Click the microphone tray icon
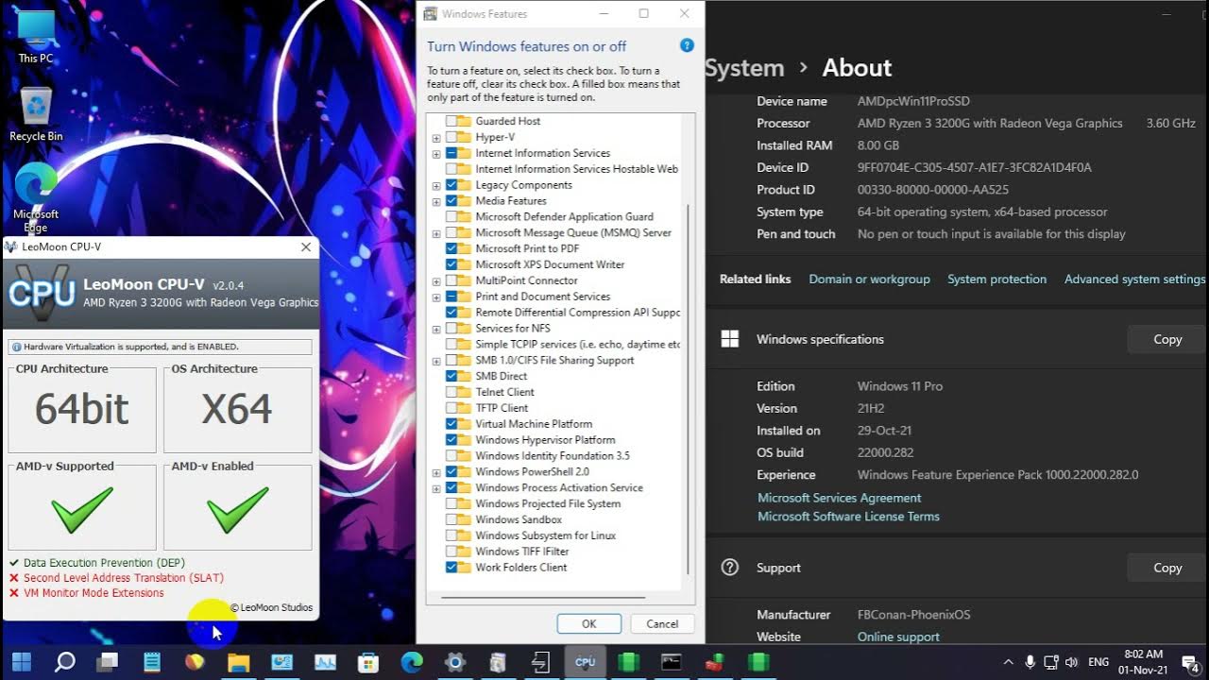This screenshot has width=1209, height=680. [1030, 662]
